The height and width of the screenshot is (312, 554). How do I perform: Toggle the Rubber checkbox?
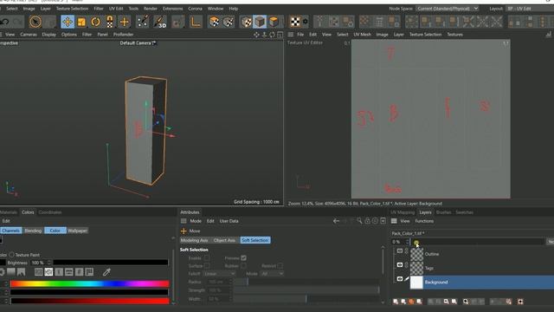tap(244, 266)
